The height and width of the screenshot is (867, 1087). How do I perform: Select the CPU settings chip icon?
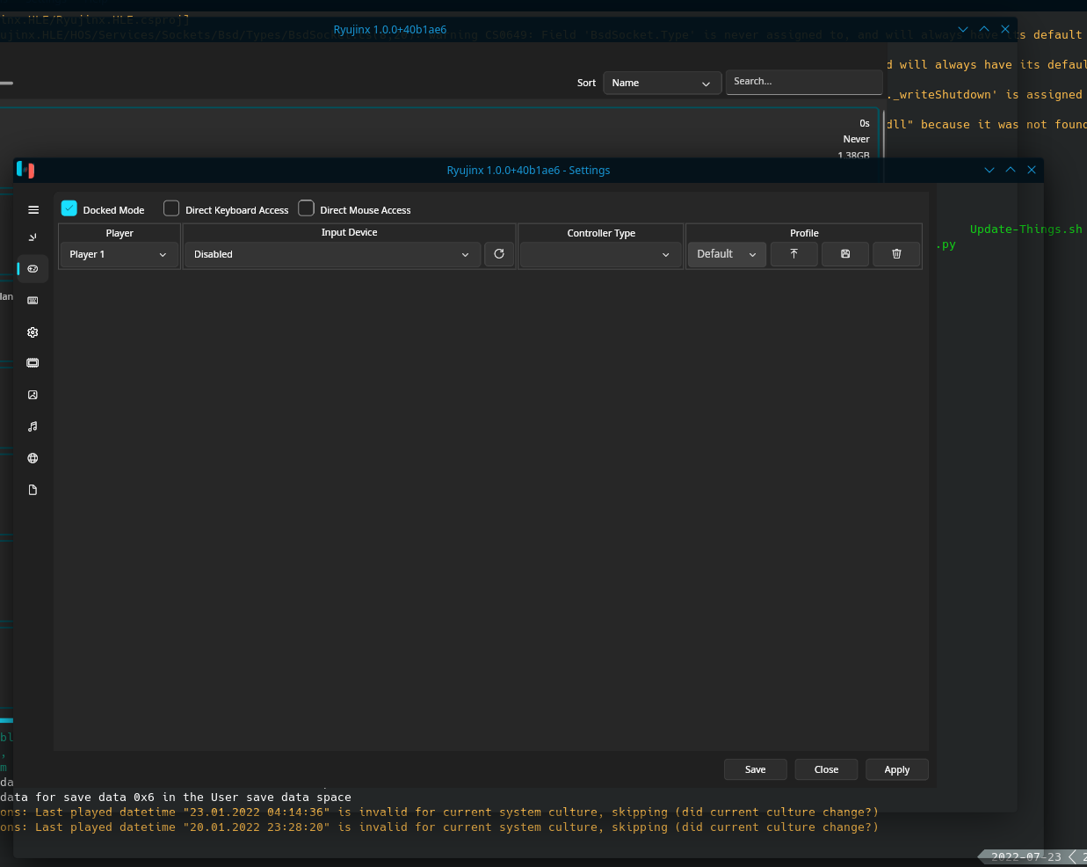pyautogui.click(x=33, y=362)
